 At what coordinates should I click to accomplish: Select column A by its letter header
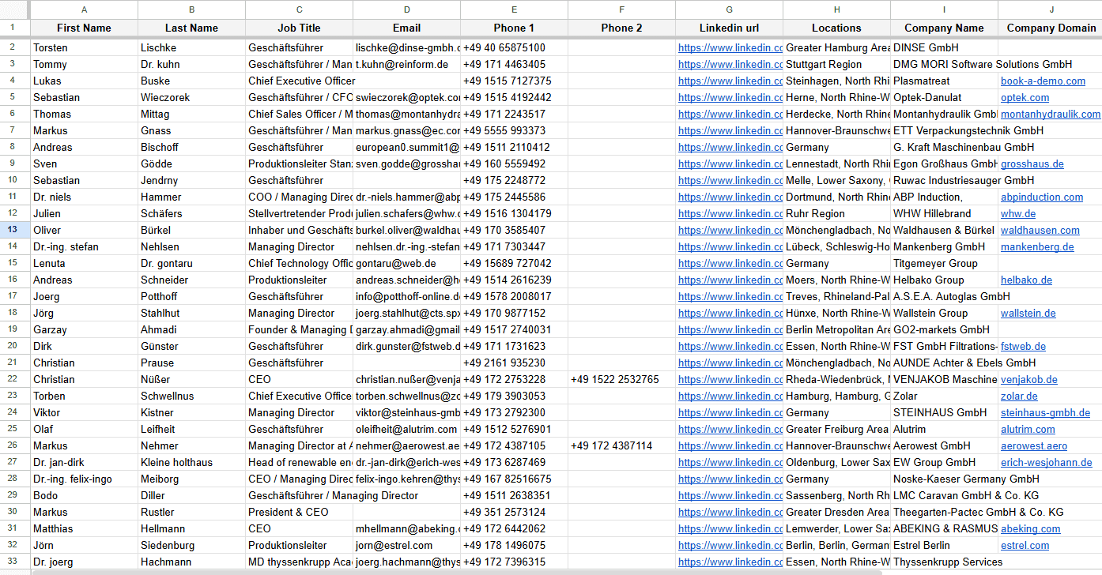(x=85, y=9)
